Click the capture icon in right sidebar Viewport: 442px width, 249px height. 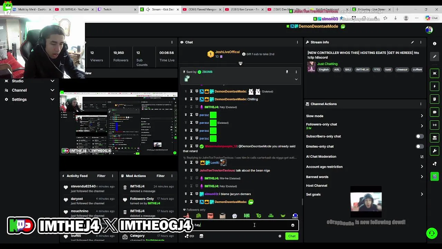pos(435,73)
